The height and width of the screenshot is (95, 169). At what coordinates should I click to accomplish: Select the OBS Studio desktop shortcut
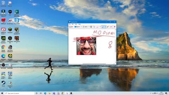[3, 66]
